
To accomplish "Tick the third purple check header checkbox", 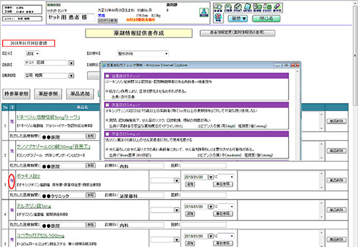I will click(x=107, y=134).
